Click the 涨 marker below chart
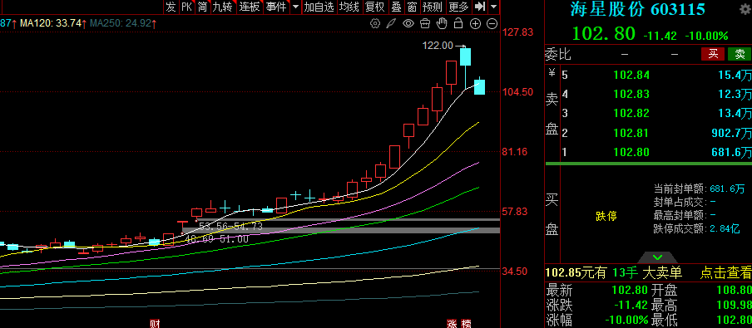Screen dimensions: 752x328 [x=452, y=324]
